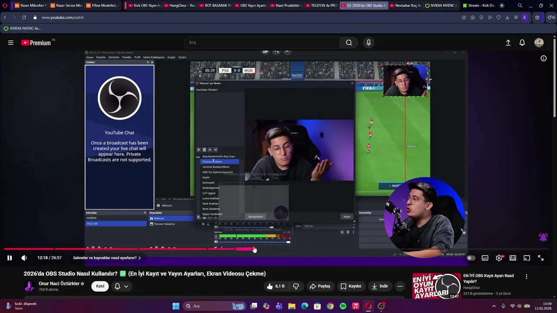Save the video with Kaydet
557x313 pixels.
(x=351, y=286)
